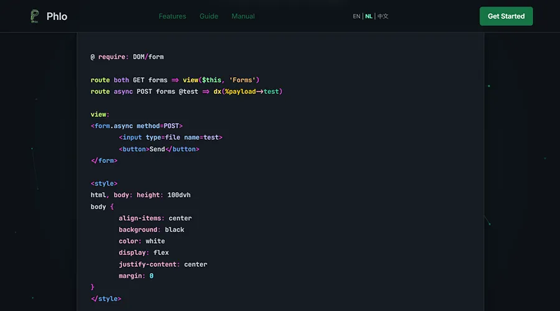This screenshot has height=311, width=560.
Task: Click the closing '</form>' tag
Action: (x=104, y=160)
